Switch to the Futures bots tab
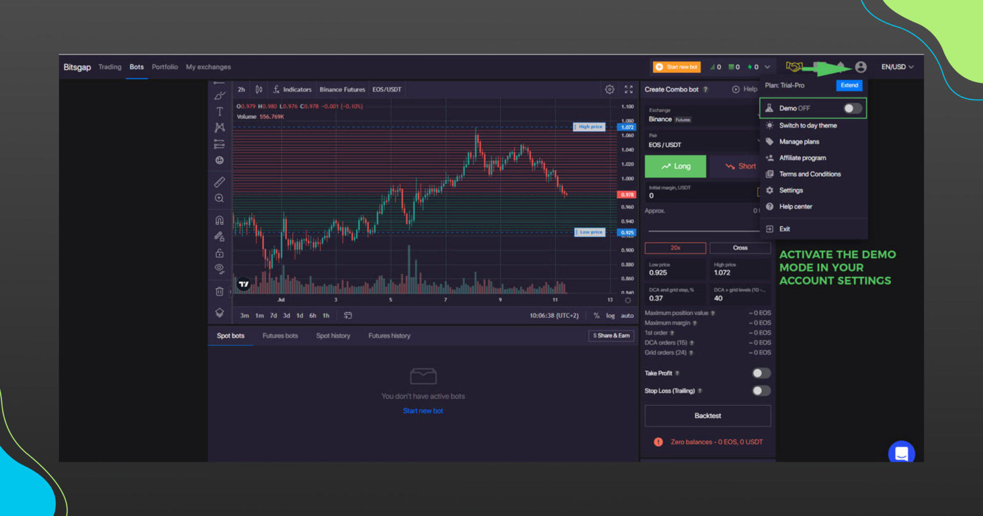 [280, 335]
